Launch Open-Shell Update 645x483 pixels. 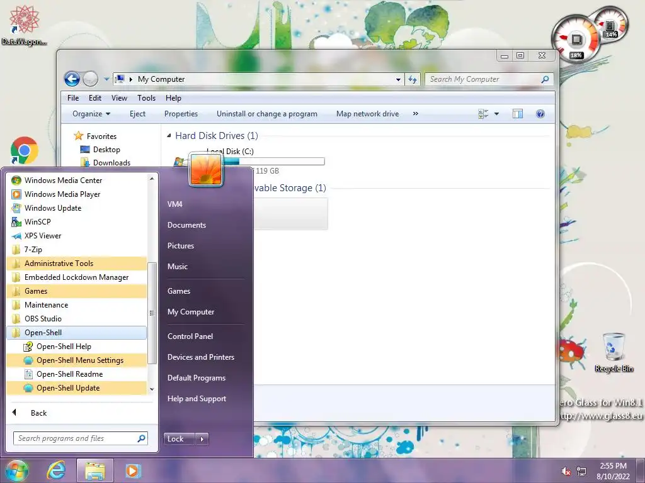point(77,388)
